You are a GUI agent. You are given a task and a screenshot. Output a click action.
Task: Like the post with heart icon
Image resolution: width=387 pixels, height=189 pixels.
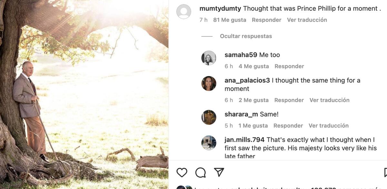pyautogui.click(x=182, y=173)
